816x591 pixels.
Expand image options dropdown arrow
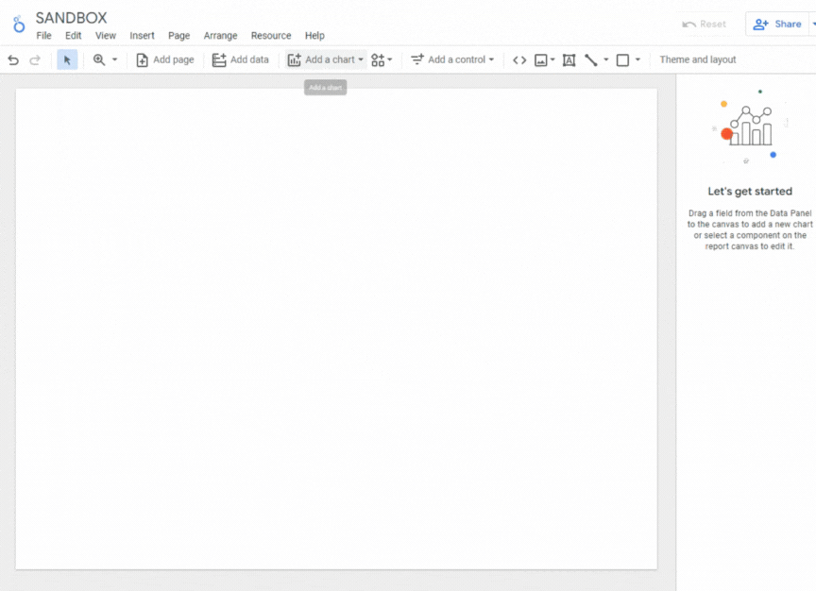pyautogui.click(x=552, y=59)
